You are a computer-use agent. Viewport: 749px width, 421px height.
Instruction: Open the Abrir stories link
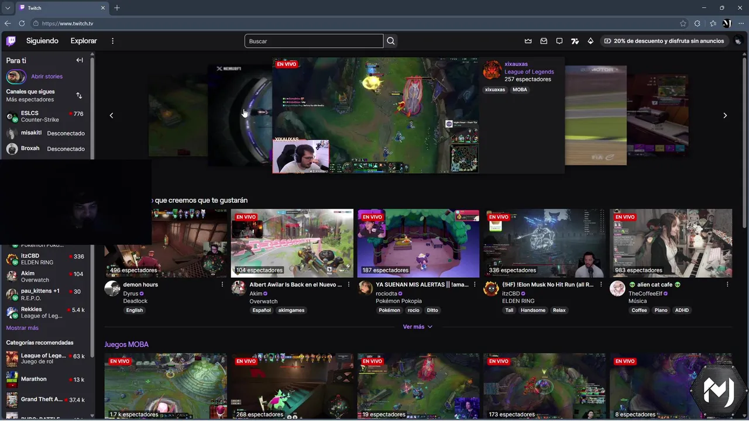[x=47, y=77]
